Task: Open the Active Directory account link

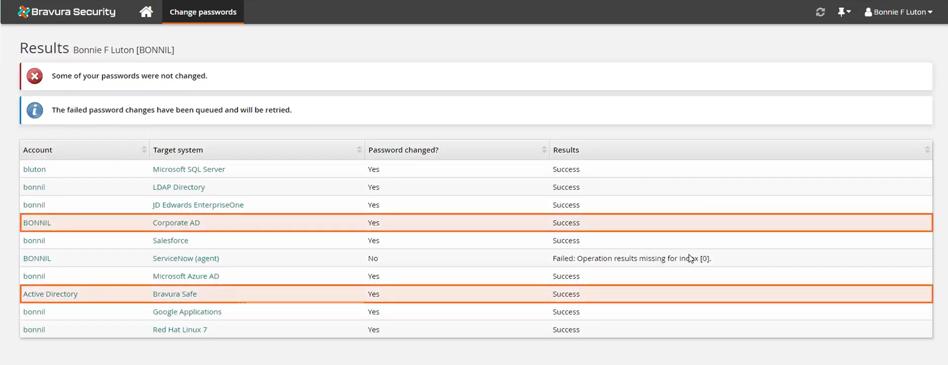Action: pyautogui.click(x=50, y=294)
